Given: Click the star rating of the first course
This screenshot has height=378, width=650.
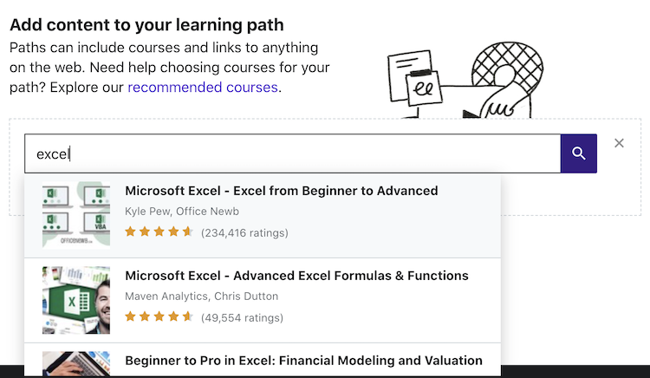Looking at the screenshot, I should pos(159,232).
